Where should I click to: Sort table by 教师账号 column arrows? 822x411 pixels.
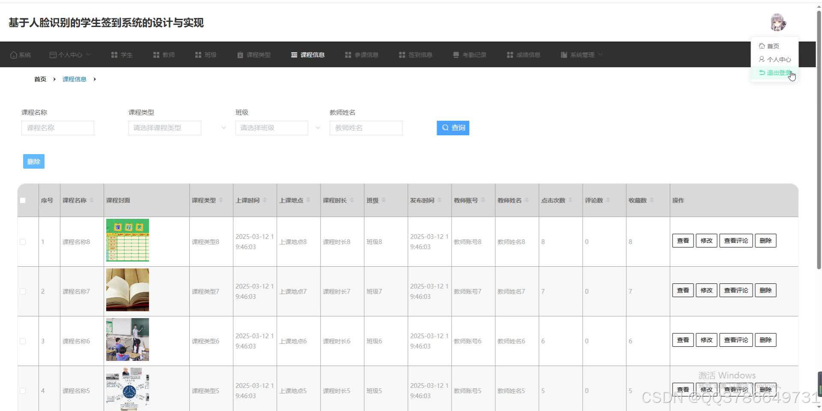(x=483, y=200)
